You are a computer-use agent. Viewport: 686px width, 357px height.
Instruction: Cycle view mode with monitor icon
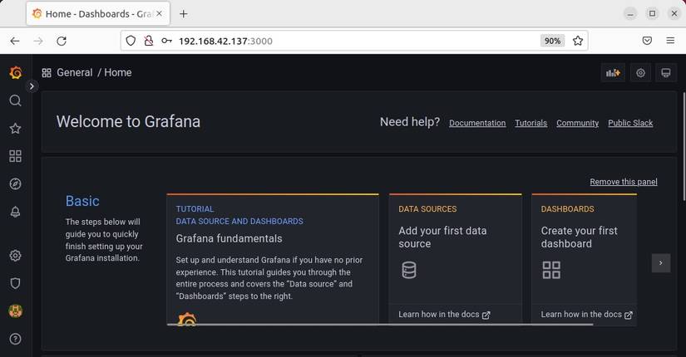coord(666,73)
